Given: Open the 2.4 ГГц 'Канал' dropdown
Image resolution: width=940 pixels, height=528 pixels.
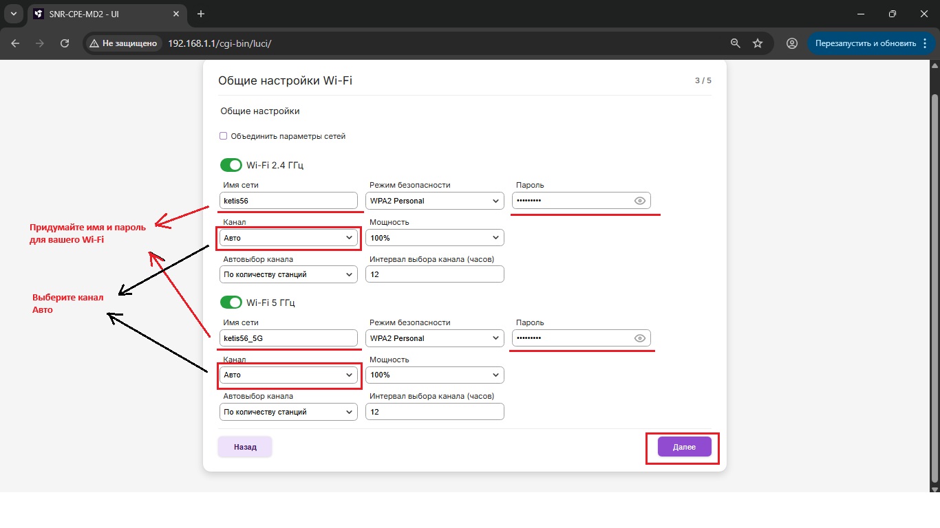Looking at the screenshot, I should [288, 238].
